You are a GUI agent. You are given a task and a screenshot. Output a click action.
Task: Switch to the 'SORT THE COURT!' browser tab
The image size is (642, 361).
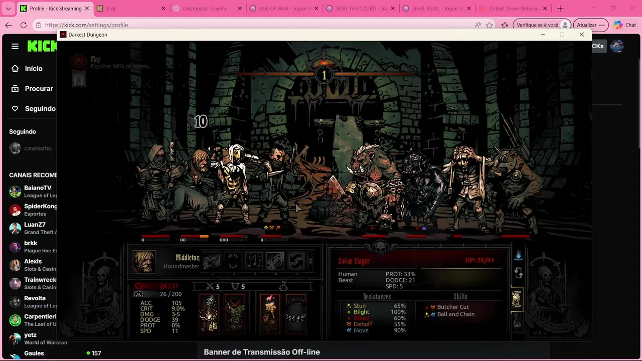click(360, 9)
